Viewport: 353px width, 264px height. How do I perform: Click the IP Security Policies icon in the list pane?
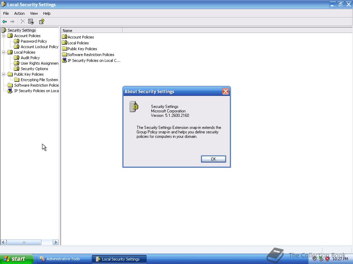point(64,60)
